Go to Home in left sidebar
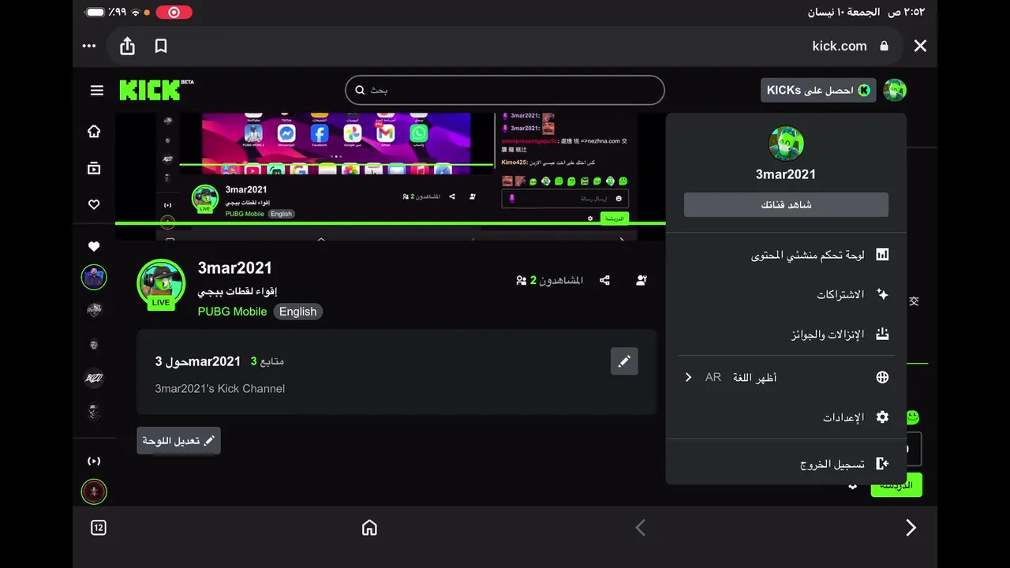1010x568 pixels. pyautogui.click(x=94, y=132)
